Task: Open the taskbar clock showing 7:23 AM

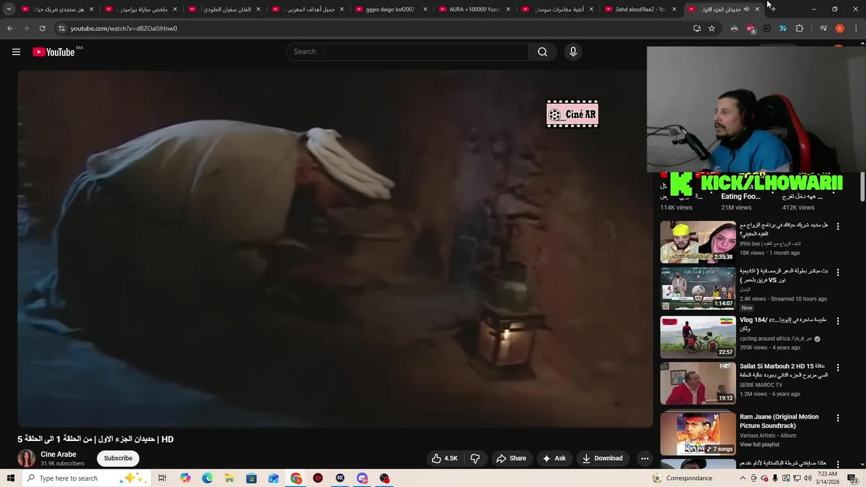Action: coord(827,478)
